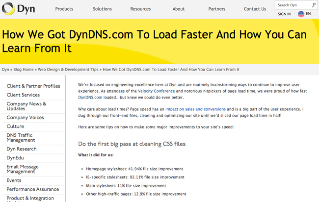Click 'What it did for us:' text
The image size is (319, 202).
click(x=96, y=155)
